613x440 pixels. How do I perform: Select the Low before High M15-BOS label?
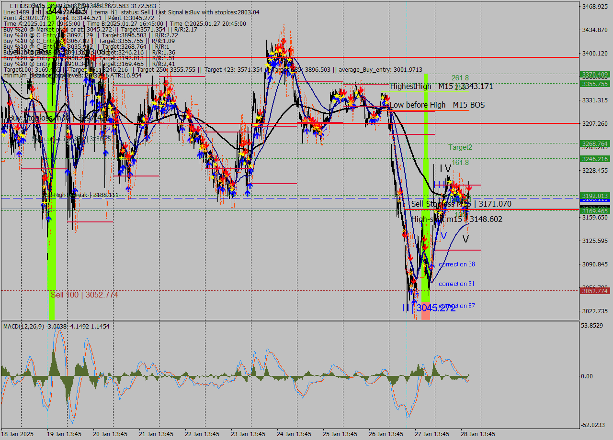[x=437, y=105]
